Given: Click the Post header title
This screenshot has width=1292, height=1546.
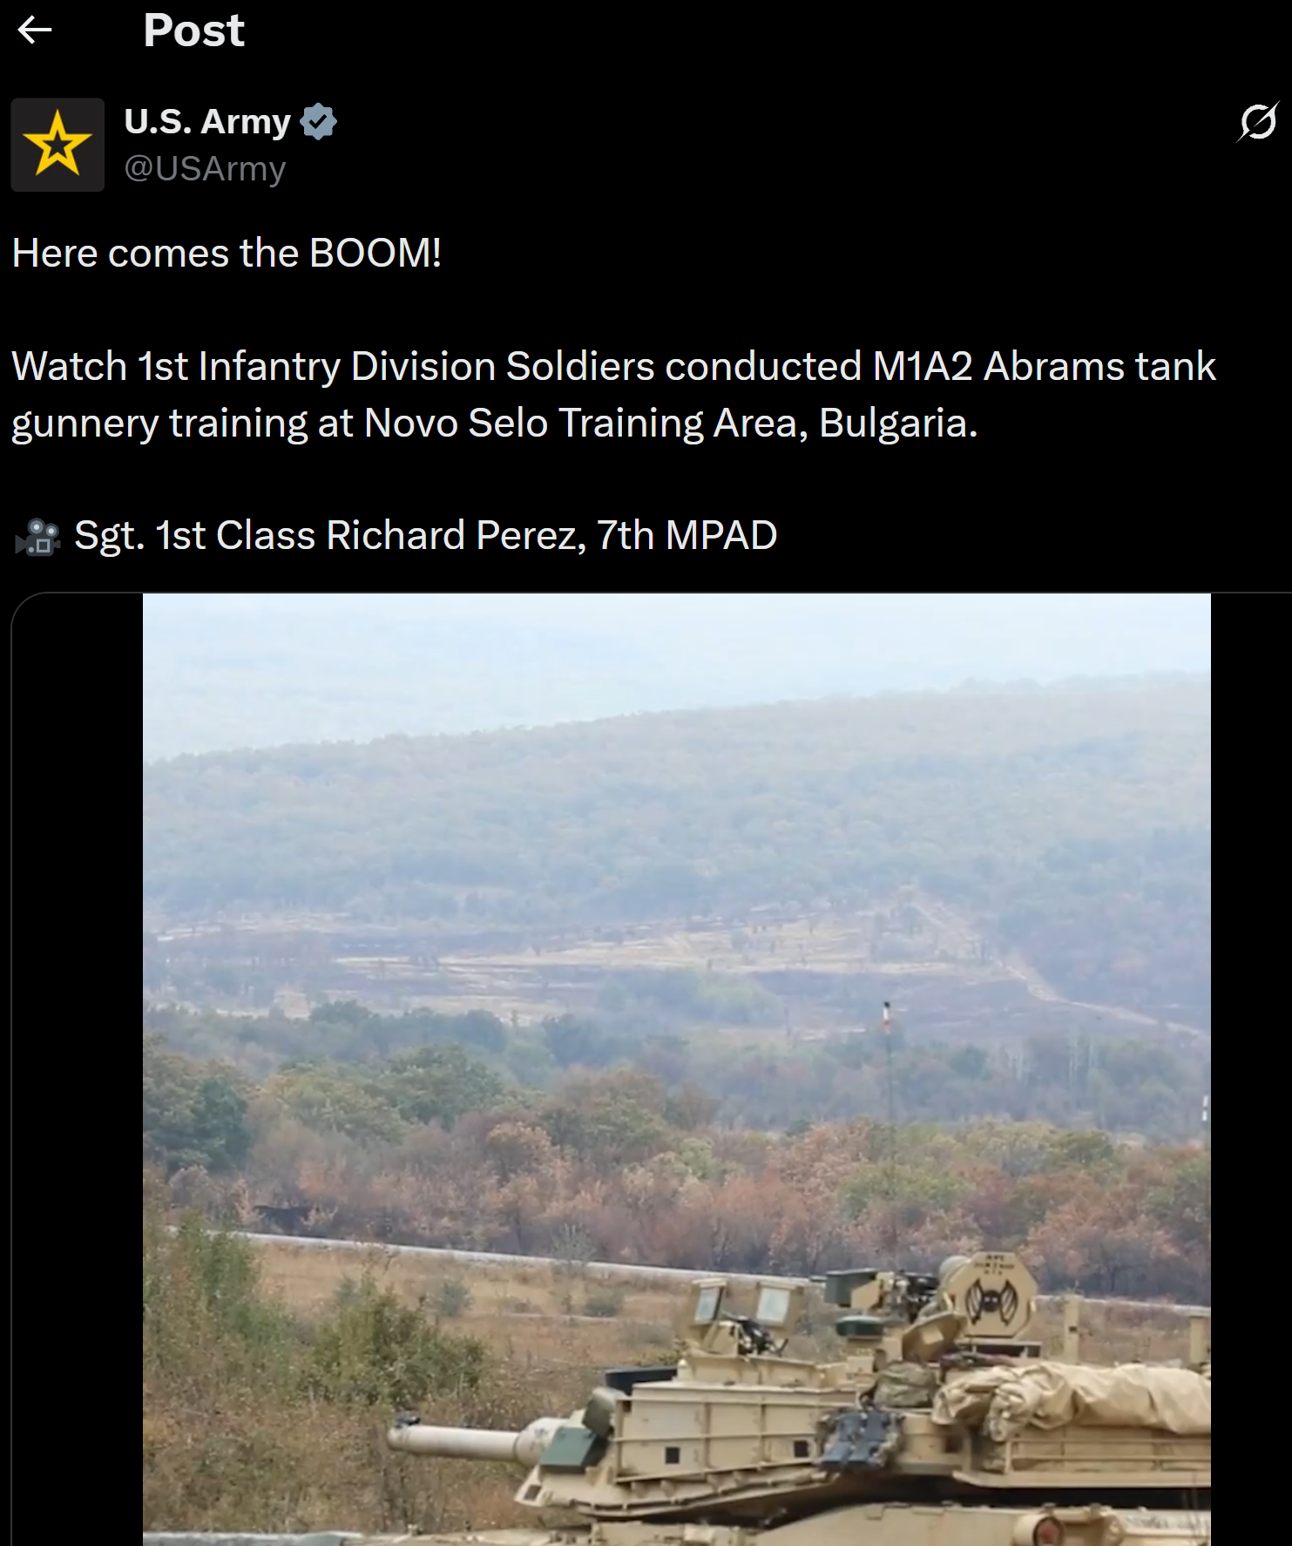Looking at the screenshot, I should click(193, 31).
